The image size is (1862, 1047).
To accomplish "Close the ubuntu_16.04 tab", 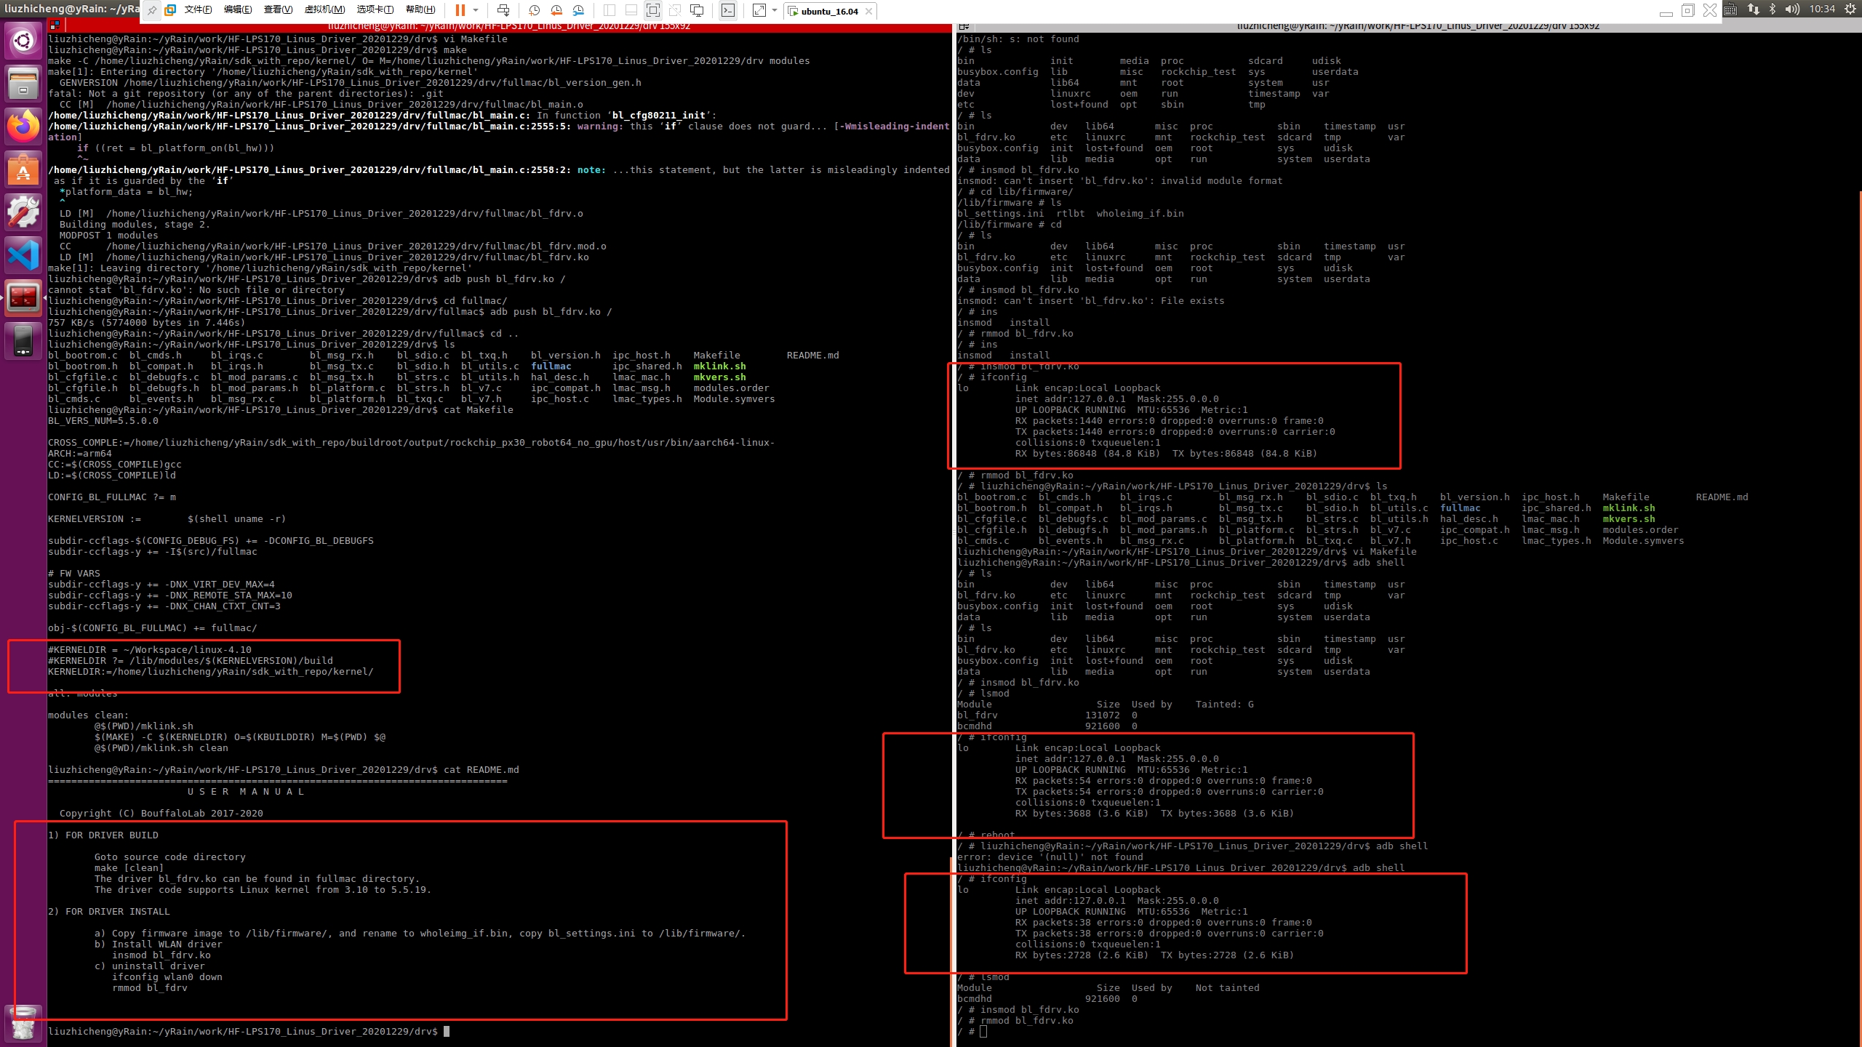I will pos(868,12).
